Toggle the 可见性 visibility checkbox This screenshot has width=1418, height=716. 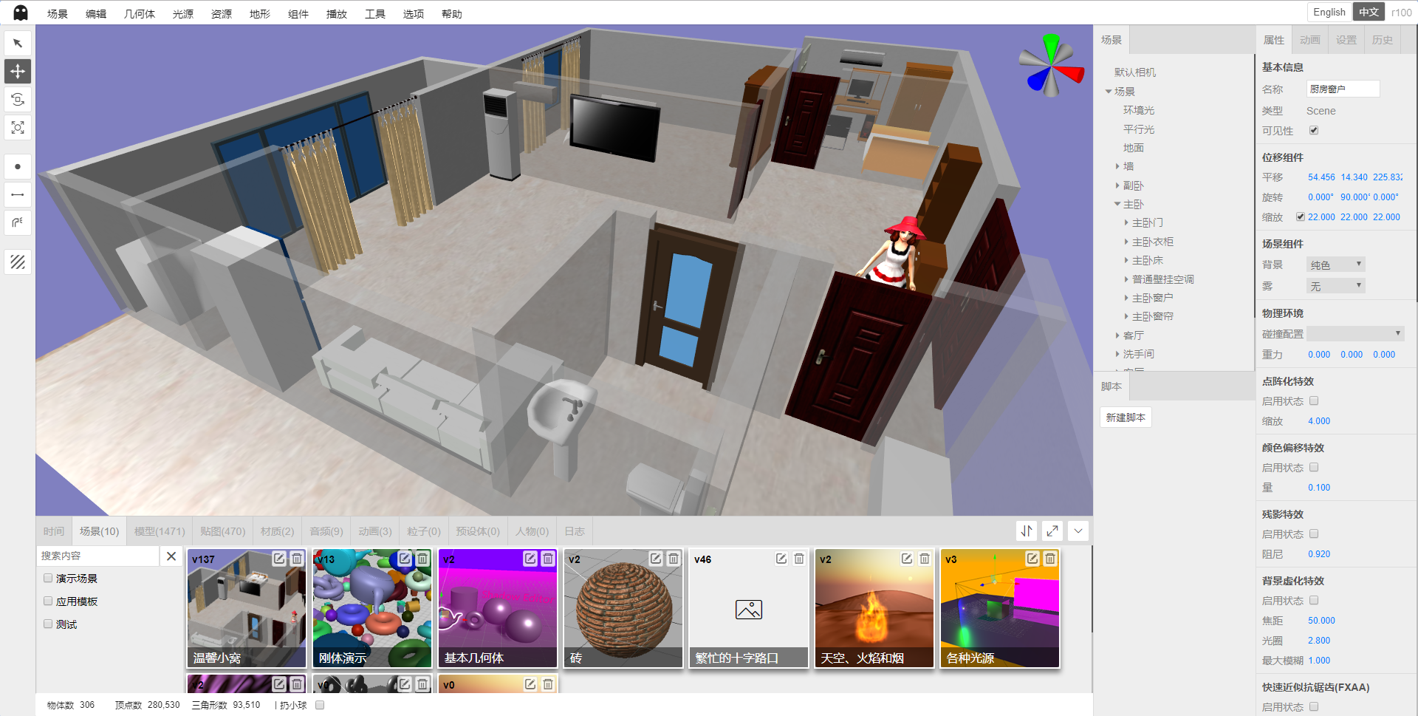[1314, 130]
